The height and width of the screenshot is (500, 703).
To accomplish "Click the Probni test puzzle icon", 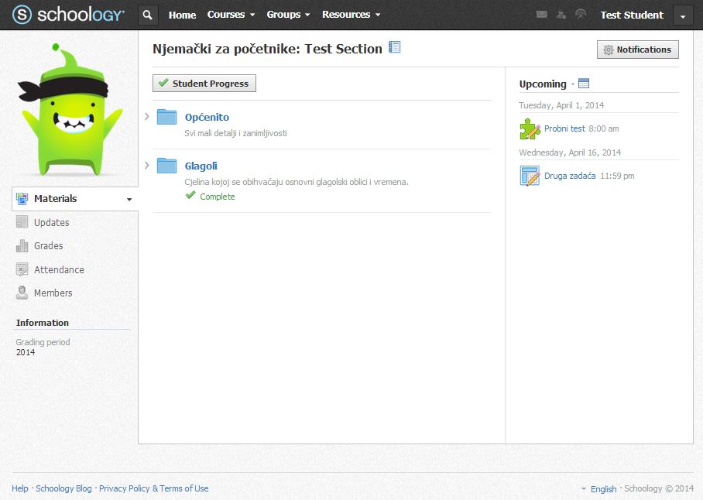I will [x=530, y=128].
